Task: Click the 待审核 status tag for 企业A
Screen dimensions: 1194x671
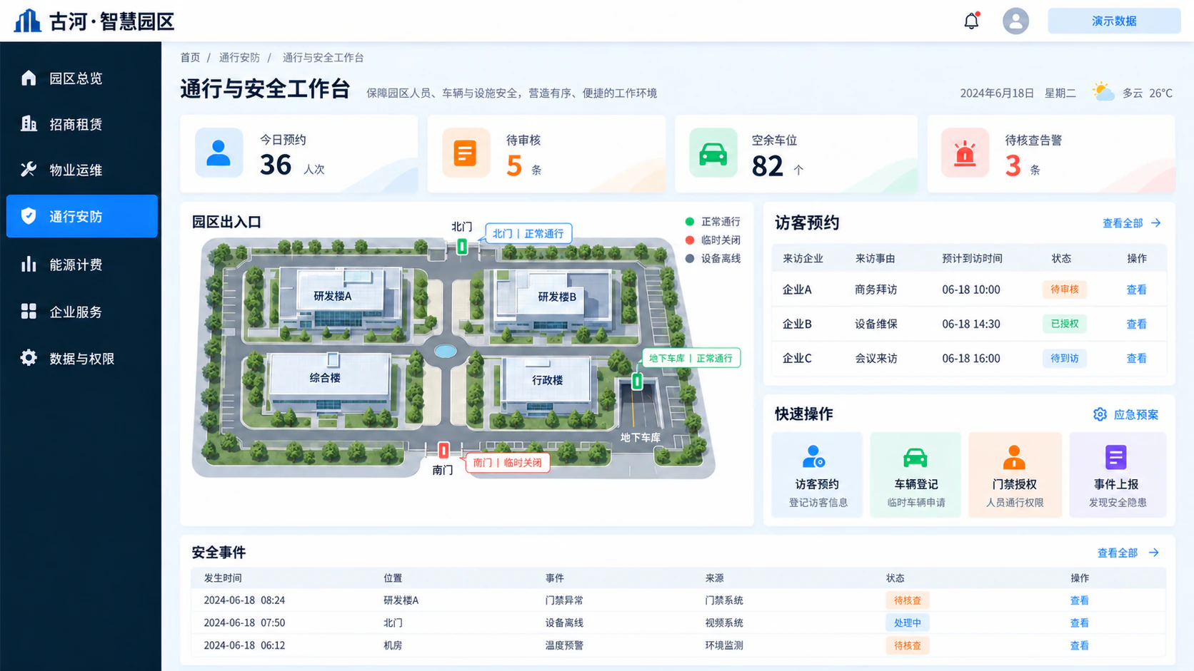Action: (x=1064, y=289)
